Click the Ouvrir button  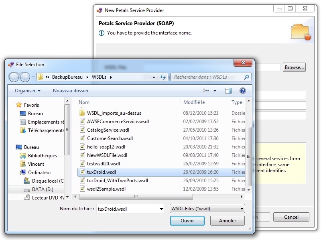[187, 221]
